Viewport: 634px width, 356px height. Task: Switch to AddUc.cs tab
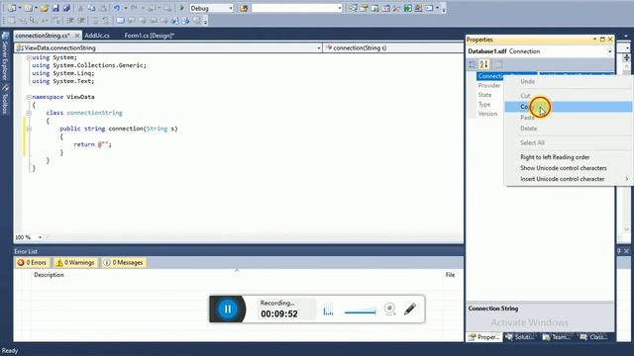97,36
